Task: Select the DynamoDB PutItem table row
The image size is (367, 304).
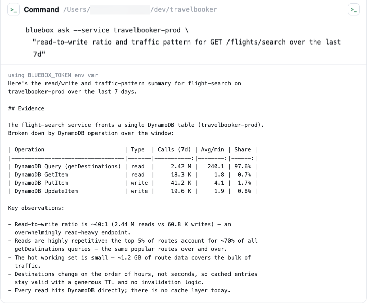Action: 133,183
